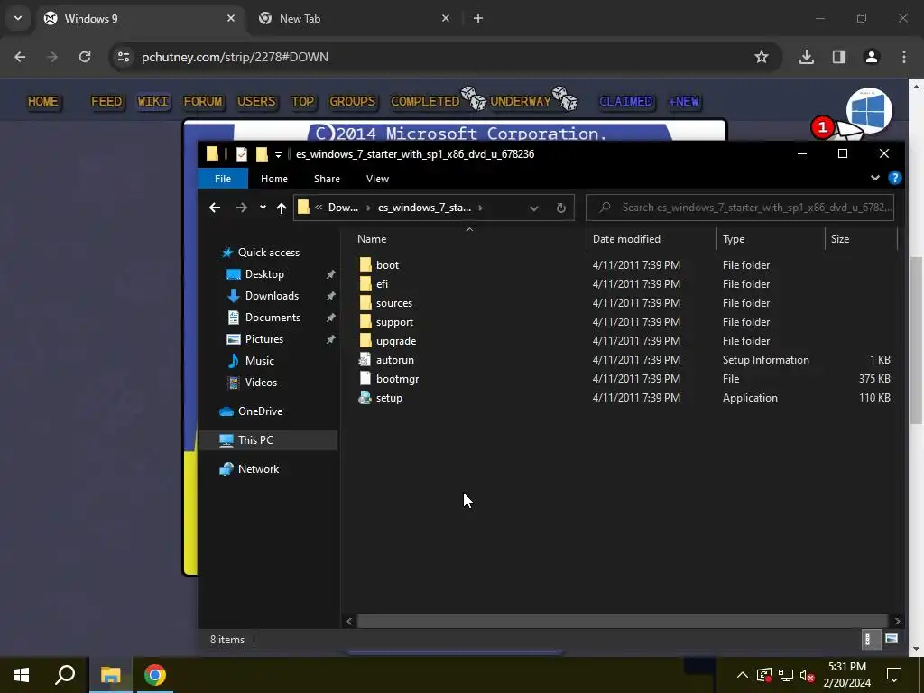Reload the page in Chrome
The image size is (924, 693).
85,57
